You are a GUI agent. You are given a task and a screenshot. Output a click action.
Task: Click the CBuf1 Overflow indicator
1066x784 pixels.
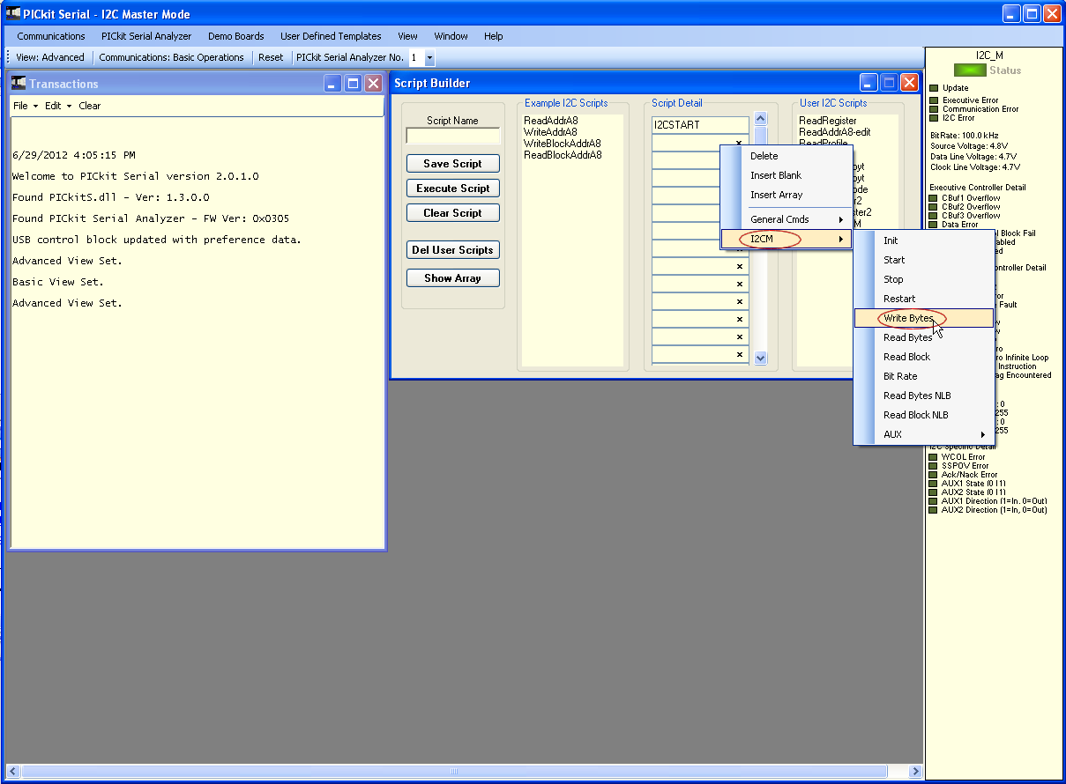click(934, 198)
